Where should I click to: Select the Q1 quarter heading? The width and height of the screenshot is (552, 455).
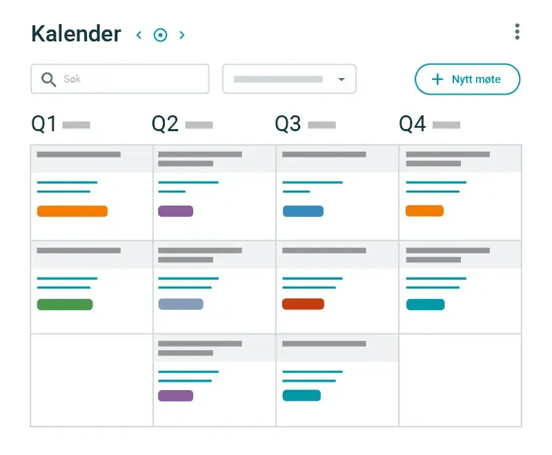coord(44,124)
